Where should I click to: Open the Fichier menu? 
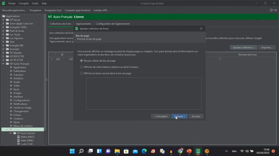12,3
